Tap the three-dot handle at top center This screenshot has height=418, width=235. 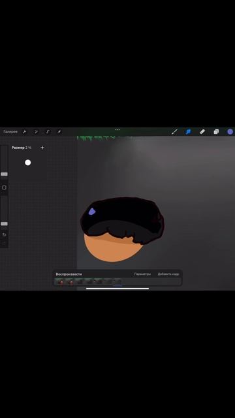click(117, 129)
